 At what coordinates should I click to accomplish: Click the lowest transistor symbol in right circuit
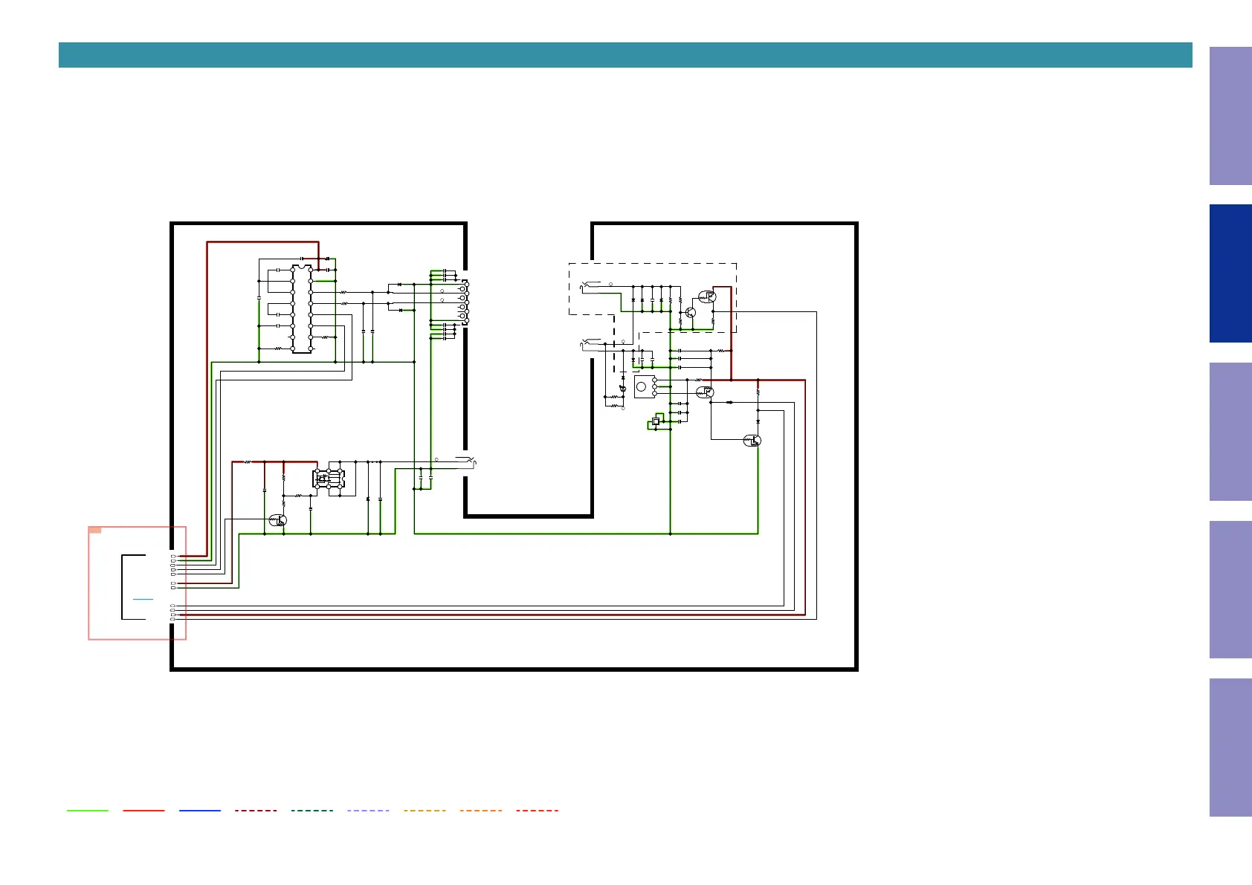click(752, 441)
